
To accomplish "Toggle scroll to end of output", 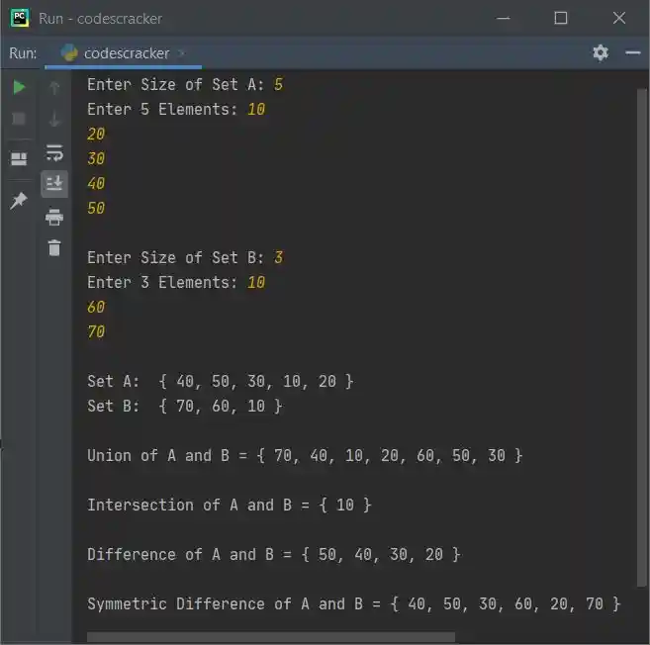I will pyautogui.click(x=54, y=184).
